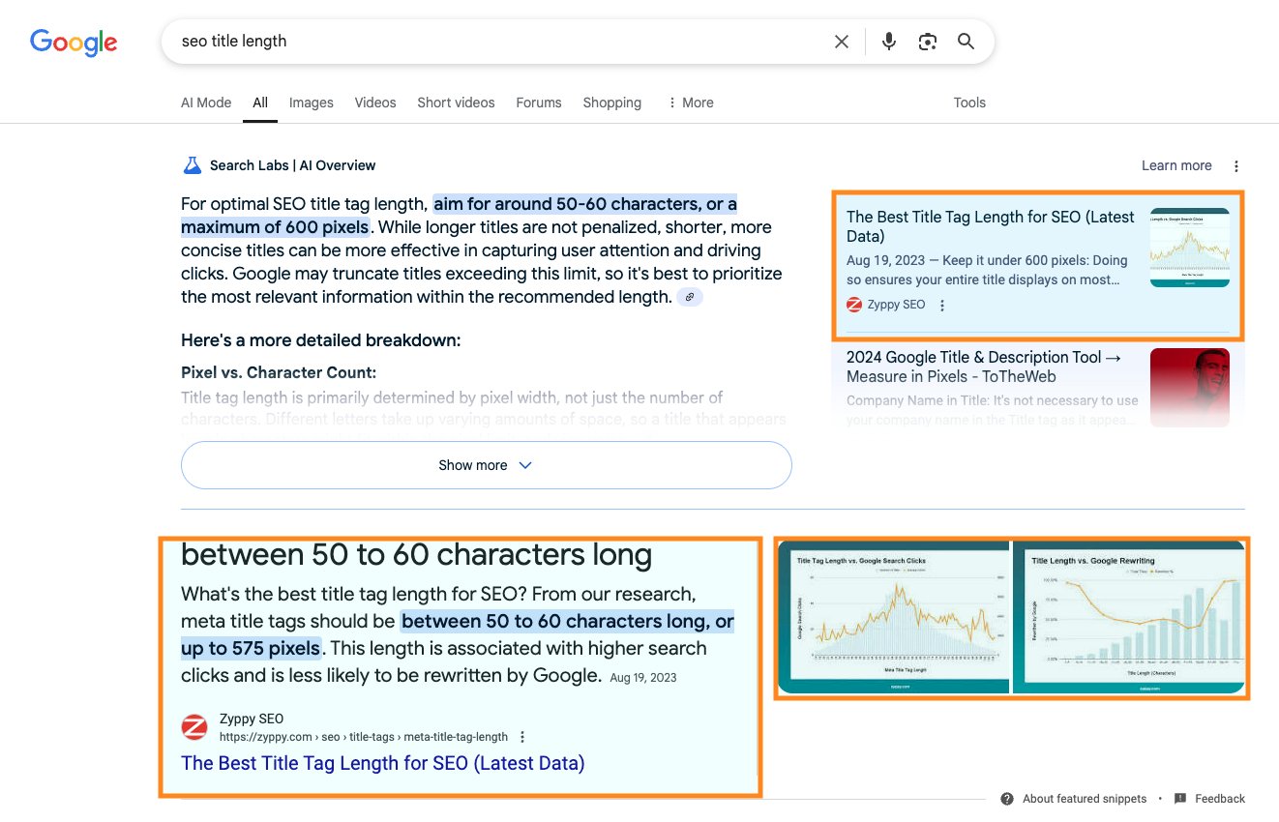Click the chart thumbnail in Zyppy source card

click(1190, 248)
